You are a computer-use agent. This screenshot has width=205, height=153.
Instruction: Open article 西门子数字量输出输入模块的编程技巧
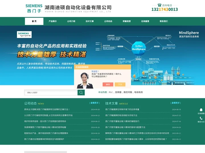coord(122,121)
